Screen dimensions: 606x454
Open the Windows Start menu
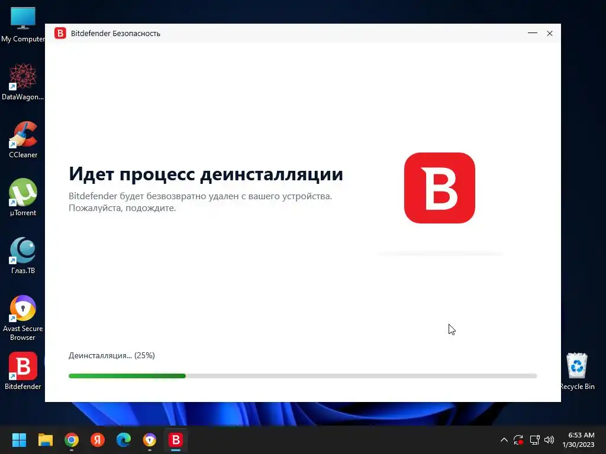tap(19, 440)
